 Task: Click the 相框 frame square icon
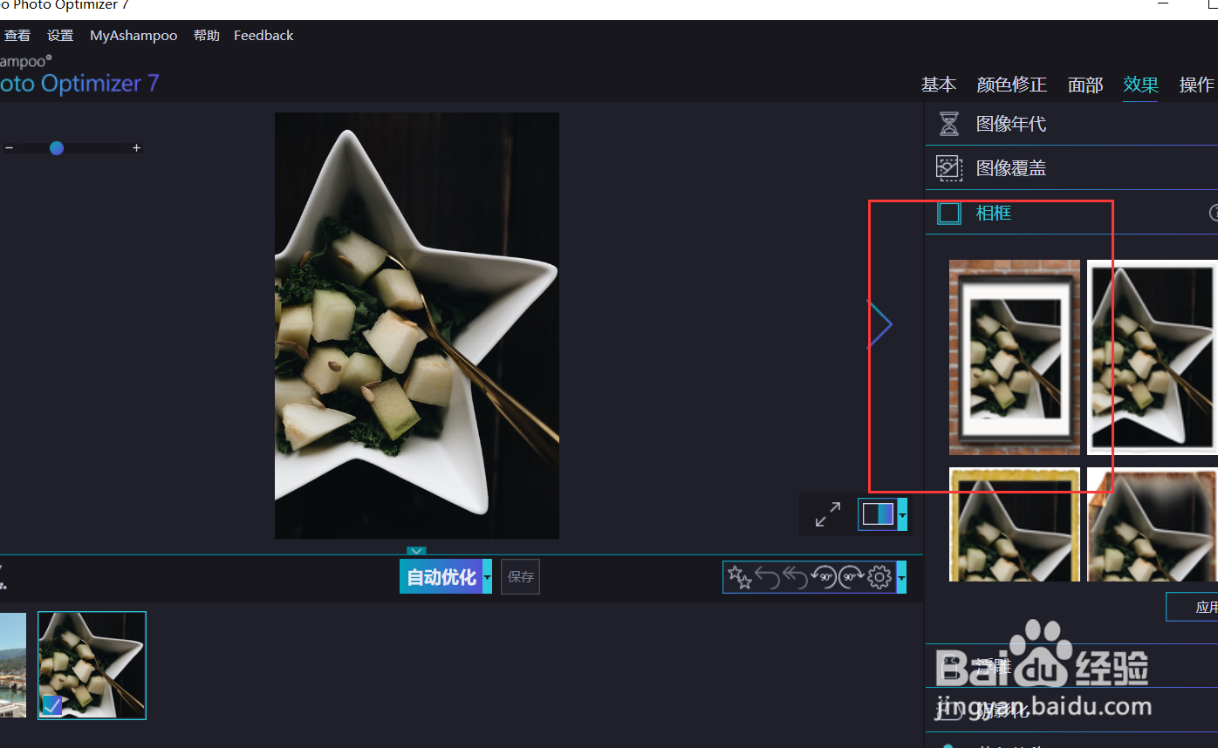(948, 213)
